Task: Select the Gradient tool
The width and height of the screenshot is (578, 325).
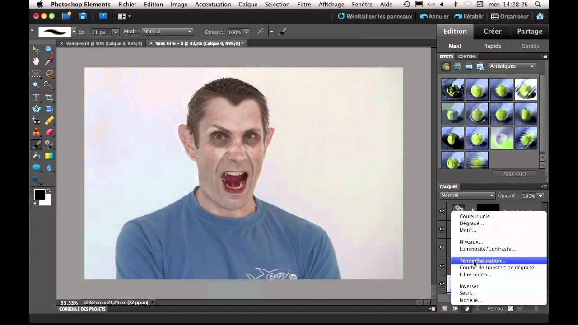Action: (x=49, y=156)
